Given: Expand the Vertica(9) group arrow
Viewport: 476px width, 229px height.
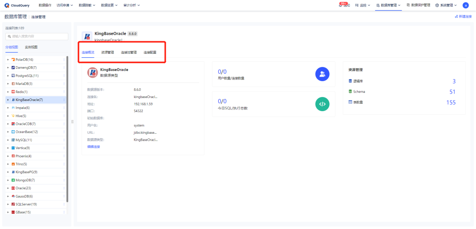Looking at the screenshot, I should (8, 148).
